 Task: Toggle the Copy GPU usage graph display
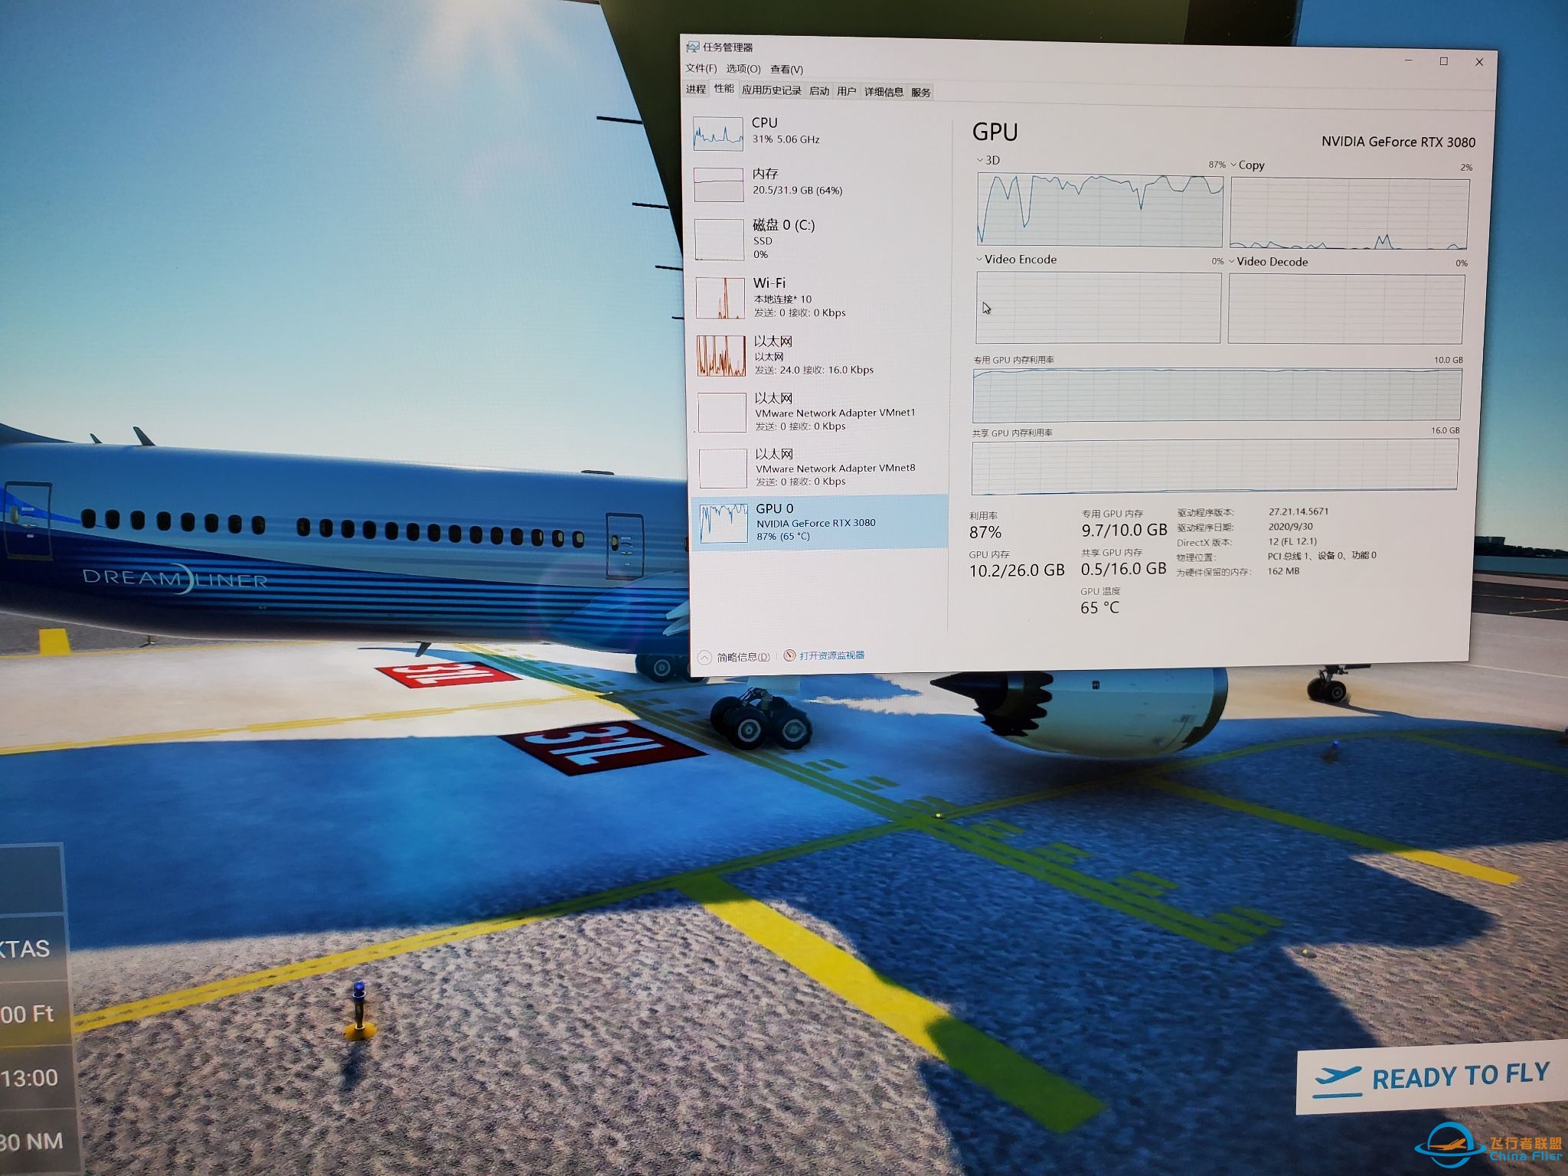tap(1256, 165)
